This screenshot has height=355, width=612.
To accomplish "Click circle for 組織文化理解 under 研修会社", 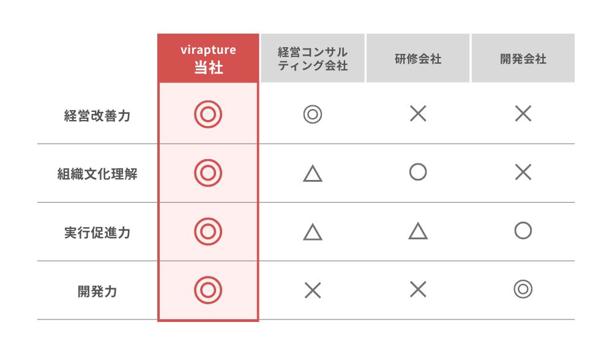I will (418, 172).
